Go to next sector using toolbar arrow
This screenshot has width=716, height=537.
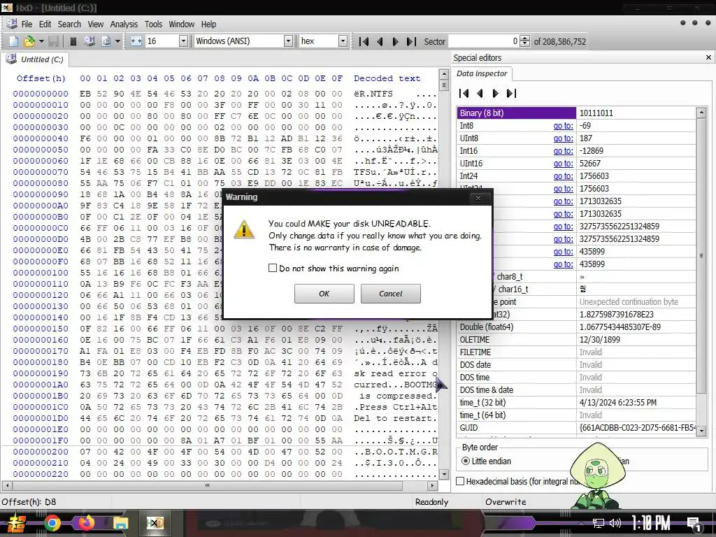[396, 41]
